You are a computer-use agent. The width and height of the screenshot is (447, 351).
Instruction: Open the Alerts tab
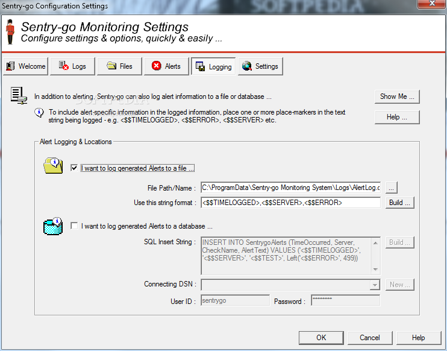click(166, 66)
